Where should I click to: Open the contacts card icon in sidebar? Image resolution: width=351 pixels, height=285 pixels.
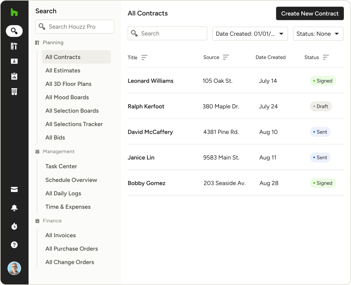point(14,61)
